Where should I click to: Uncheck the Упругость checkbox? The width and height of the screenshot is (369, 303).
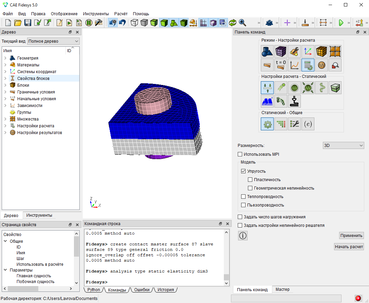click(243, 171)
